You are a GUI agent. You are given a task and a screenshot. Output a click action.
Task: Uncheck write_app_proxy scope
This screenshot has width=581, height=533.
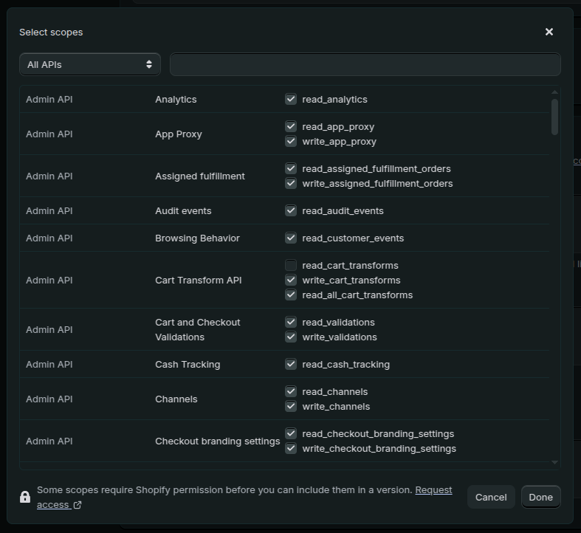click(291, 141)
